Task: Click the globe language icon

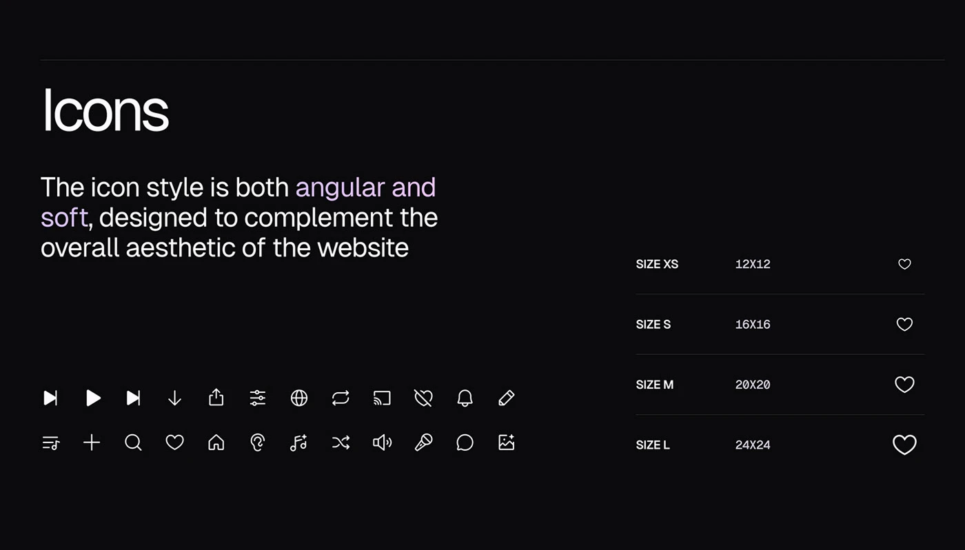Action: click(299, 398)
